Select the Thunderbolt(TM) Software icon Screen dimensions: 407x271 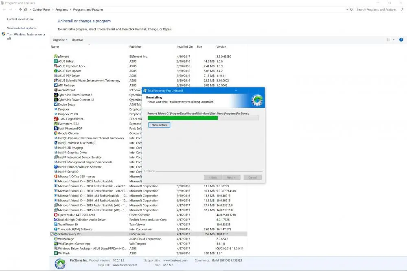55,229
